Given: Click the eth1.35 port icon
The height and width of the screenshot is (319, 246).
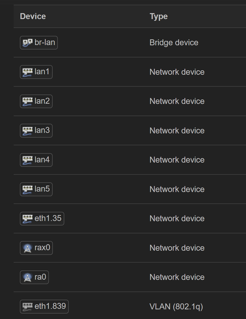Looking at the screenshot, I should click(27, 219).
